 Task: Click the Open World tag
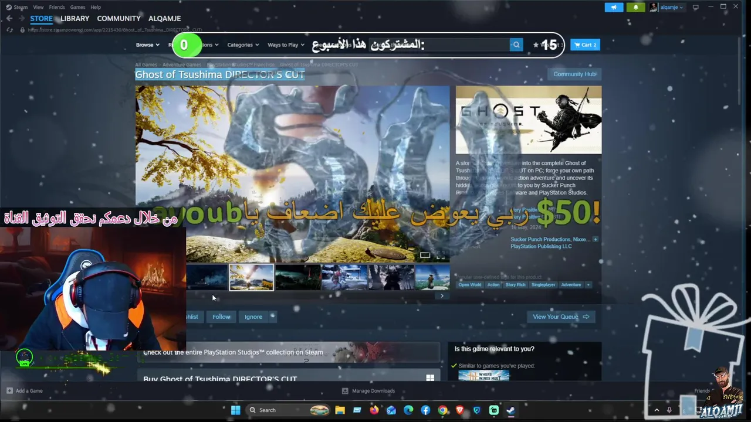(470, 285)
